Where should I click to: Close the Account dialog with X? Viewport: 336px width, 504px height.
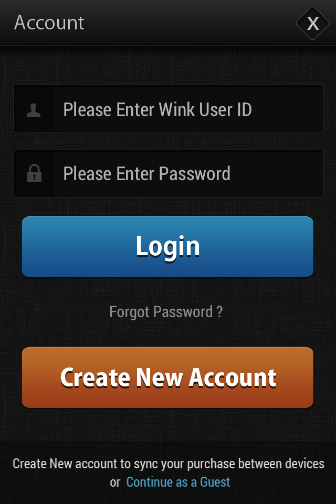click(x=312, y=23)
